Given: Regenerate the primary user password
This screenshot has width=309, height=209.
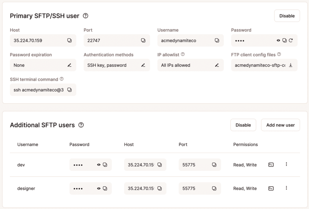Looking at the screenshot, I should click(x=291, y=40).
